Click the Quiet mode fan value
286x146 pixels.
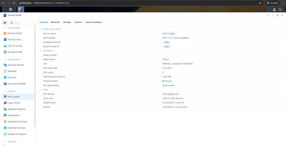pyautogui.click(x=168, y=85)
